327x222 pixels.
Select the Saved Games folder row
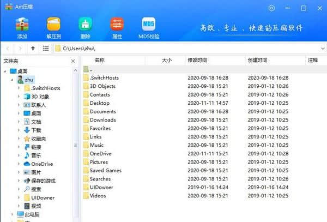(x=204, y=171)
